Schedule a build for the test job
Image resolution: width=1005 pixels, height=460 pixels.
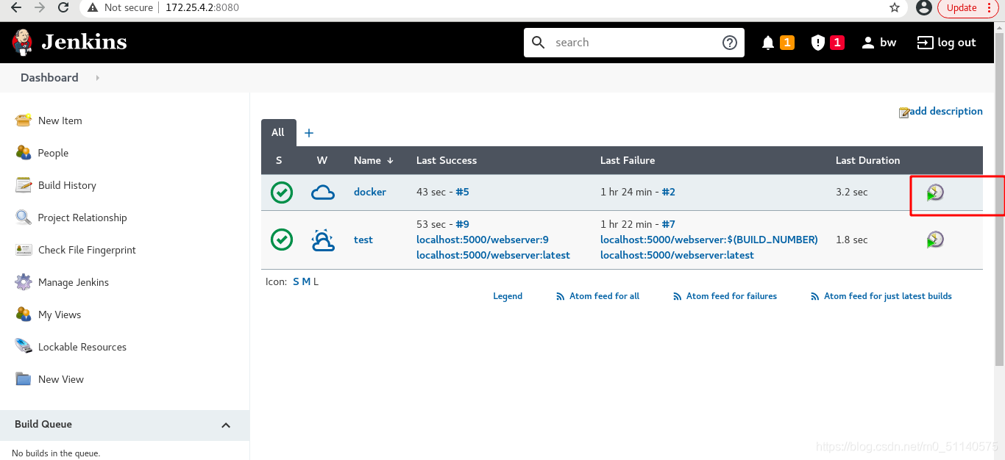point(935,240)
